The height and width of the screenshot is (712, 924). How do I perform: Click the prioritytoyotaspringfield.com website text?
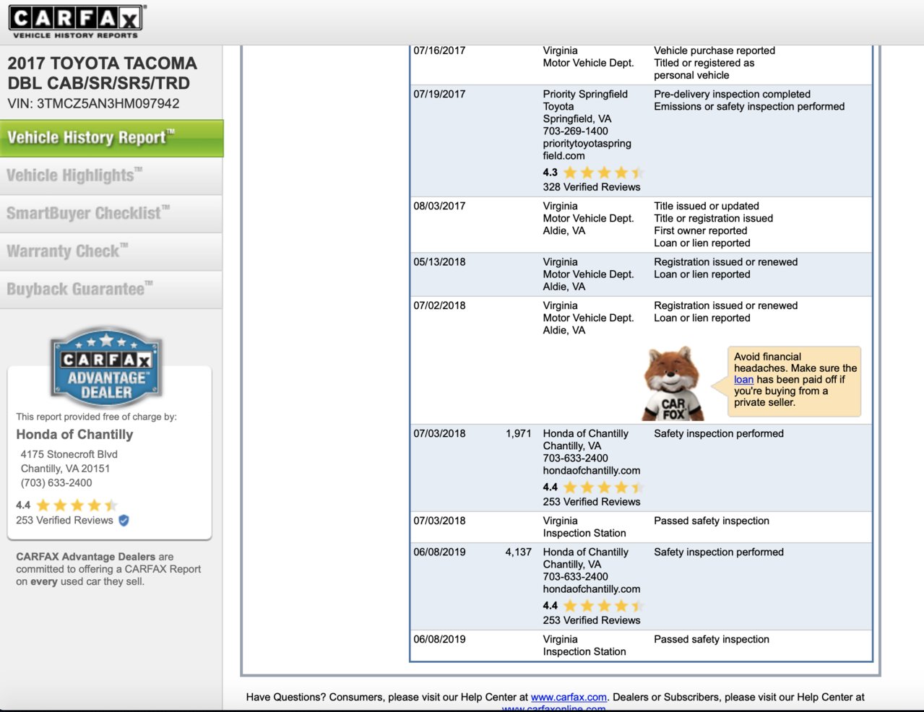(587, 149)
